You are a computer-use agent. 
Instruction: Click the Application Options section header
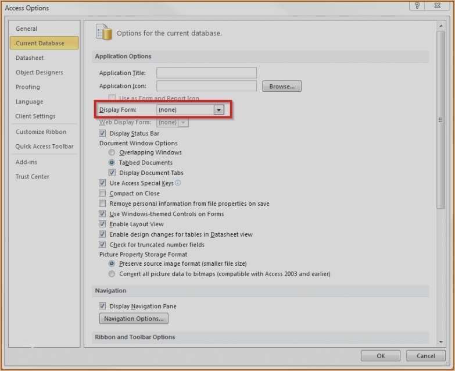click(x=260, y=56)
